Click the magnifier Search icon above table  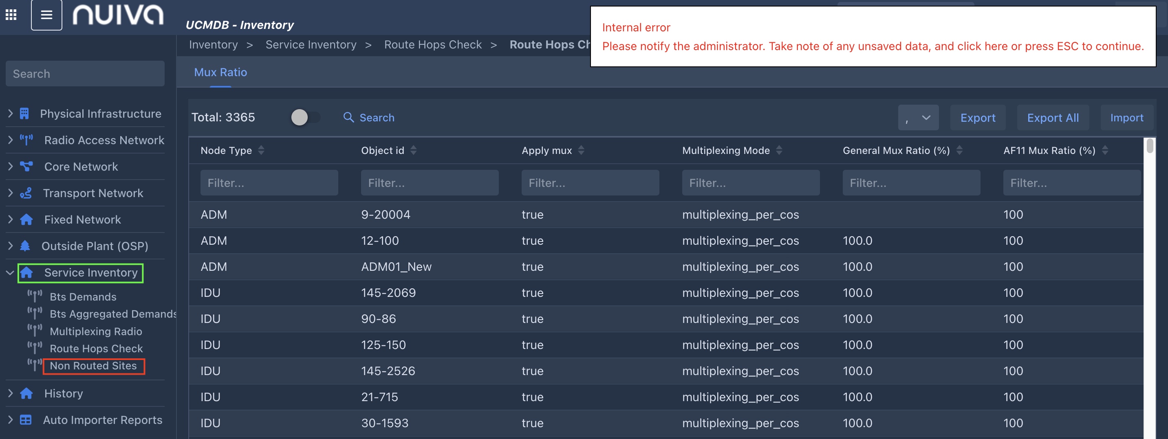click(x=348, y=118)
